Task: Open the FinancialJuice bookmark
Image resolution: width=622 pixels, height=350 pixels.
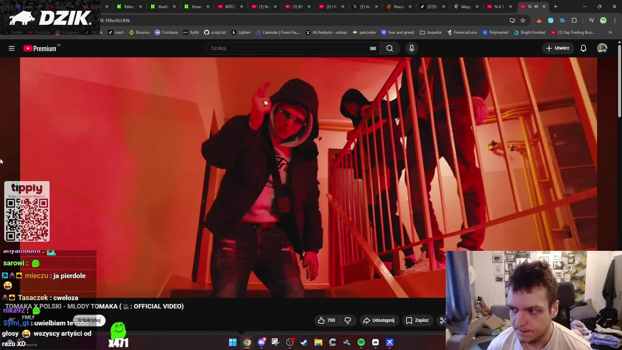Action: pos(461,33)
